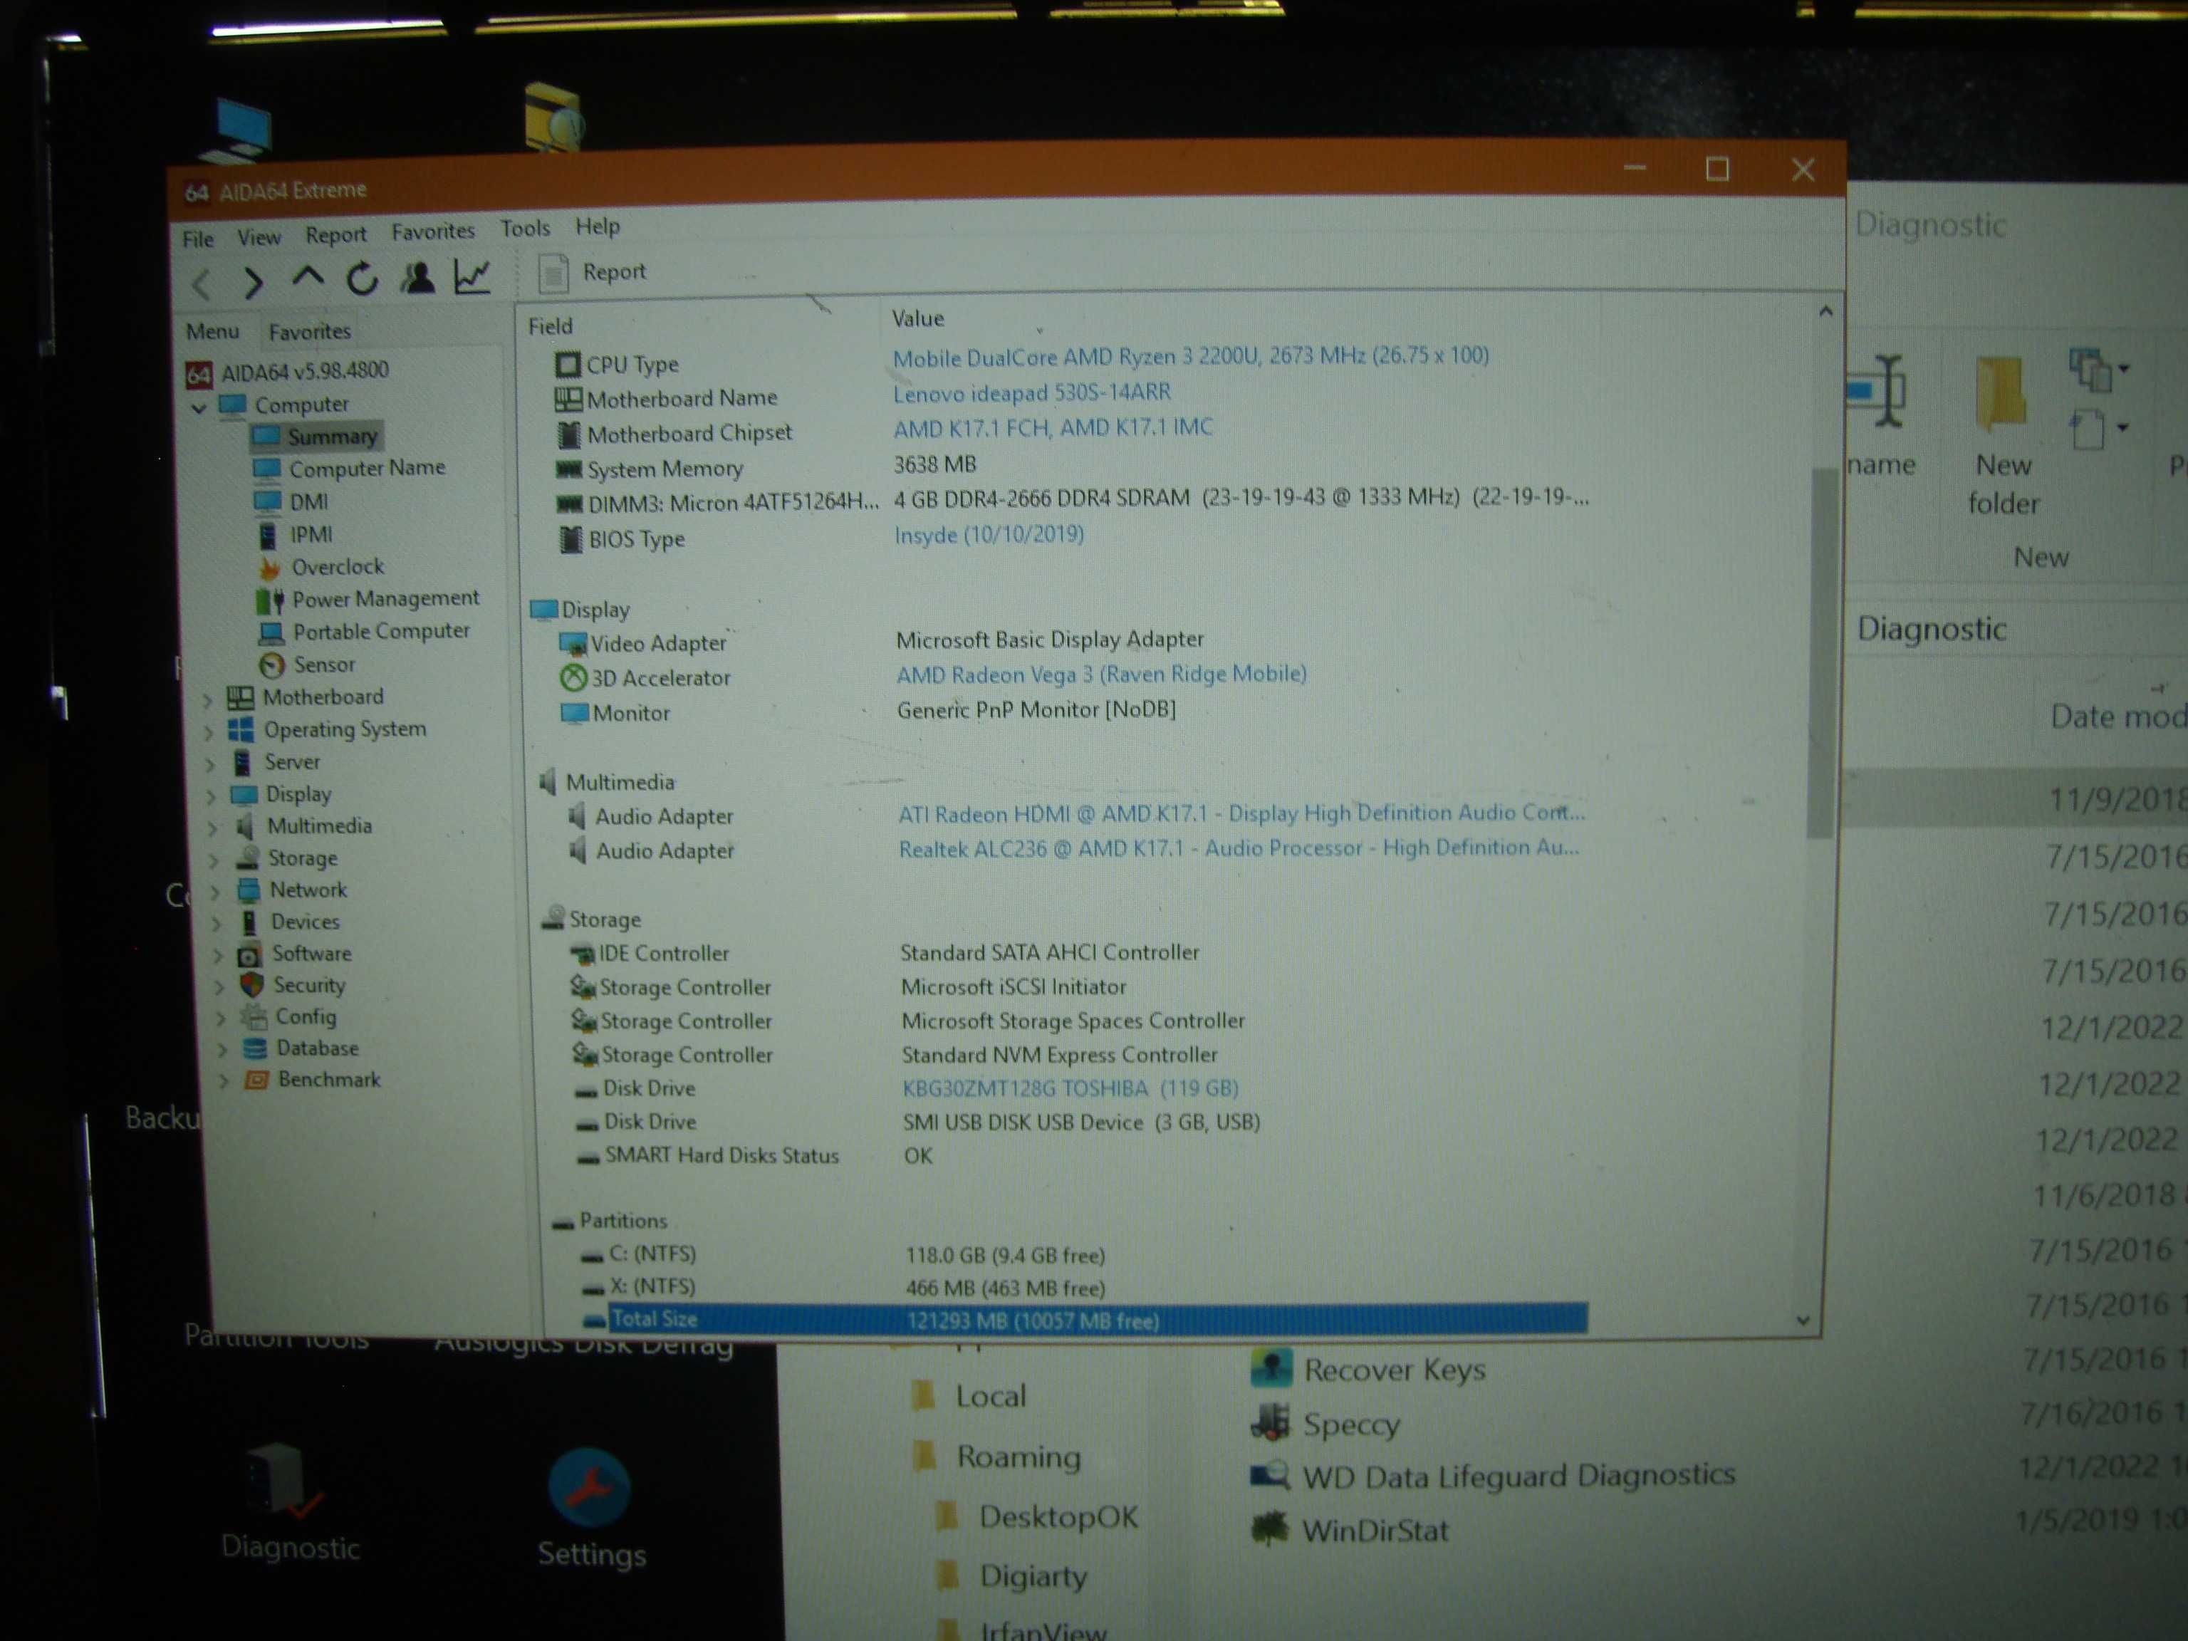This screenshot has width=2188, height=1641.
Task: Select Sensor tree item
Action: pos(307,665)
